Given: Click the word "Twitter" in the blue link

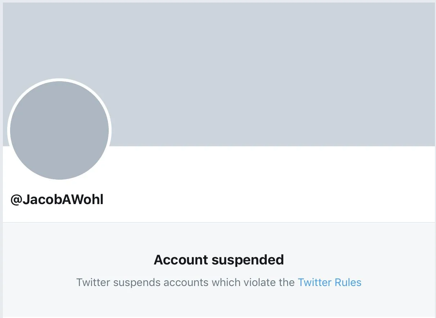Looking at the screenshot, I should (x=315, y=282).
